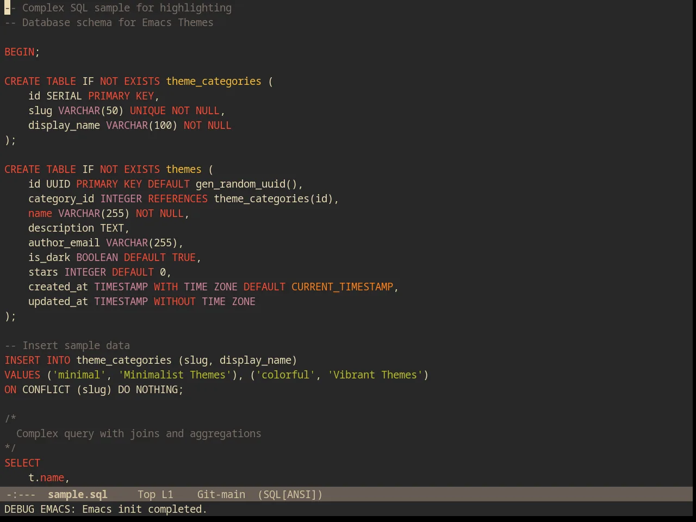Click the UUID type in themes id line

(x=58, y=184)
